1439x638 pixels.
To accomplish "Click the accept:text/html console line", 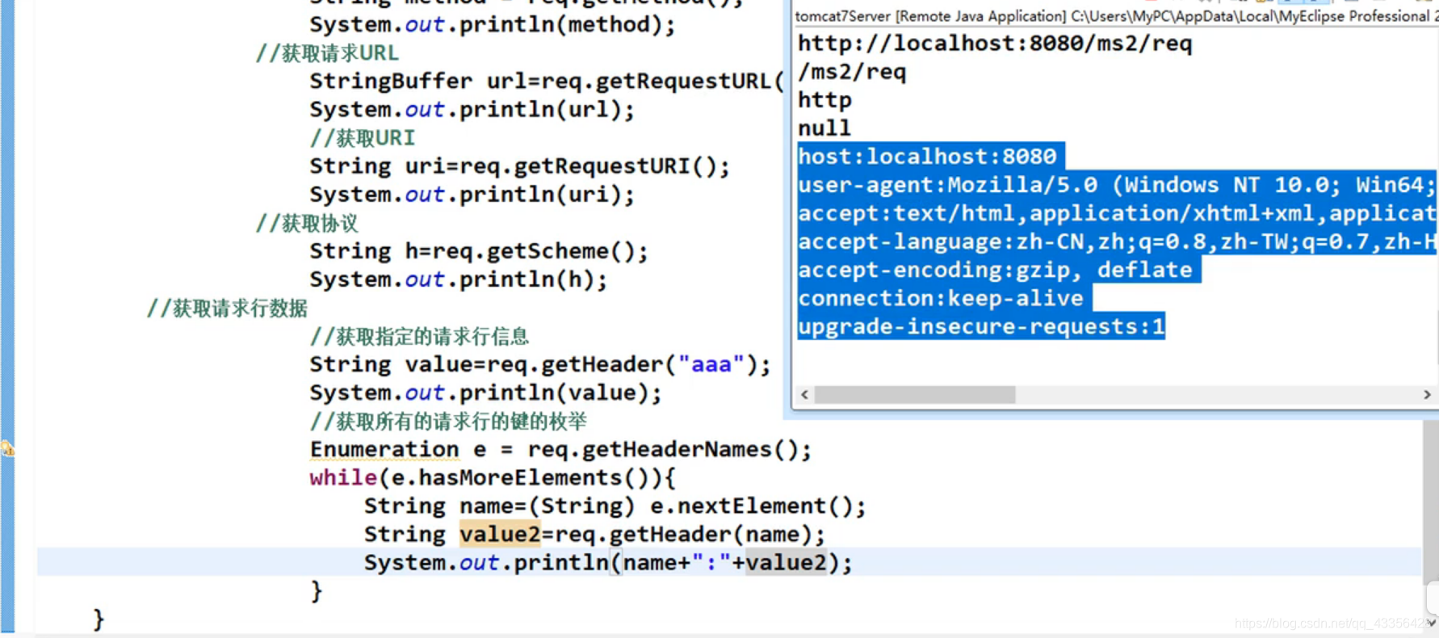I will [x=1116, y=213].
